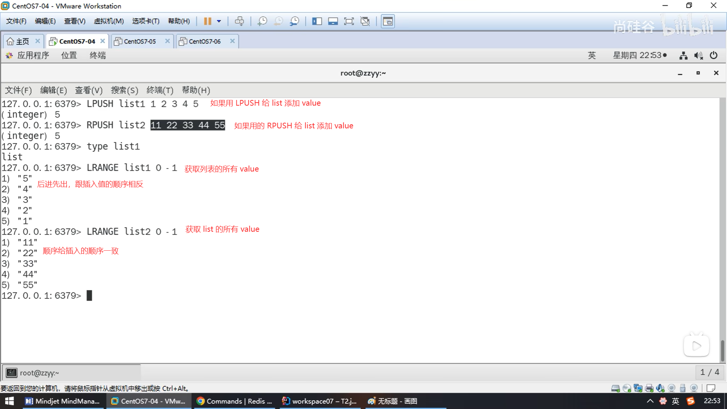Click the Send Ctrl+Alt+Del toolbar icon
The width and height of the screenshot is (727, 409).
point(239,21)
